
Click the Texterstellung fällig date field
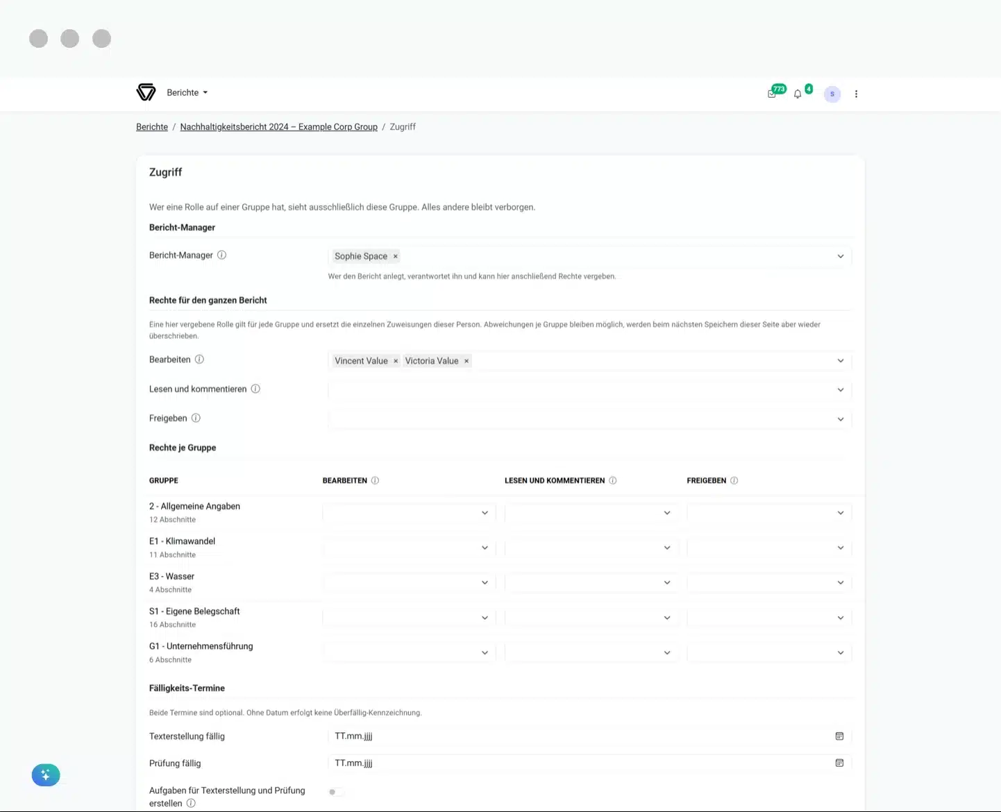[589, 736]
